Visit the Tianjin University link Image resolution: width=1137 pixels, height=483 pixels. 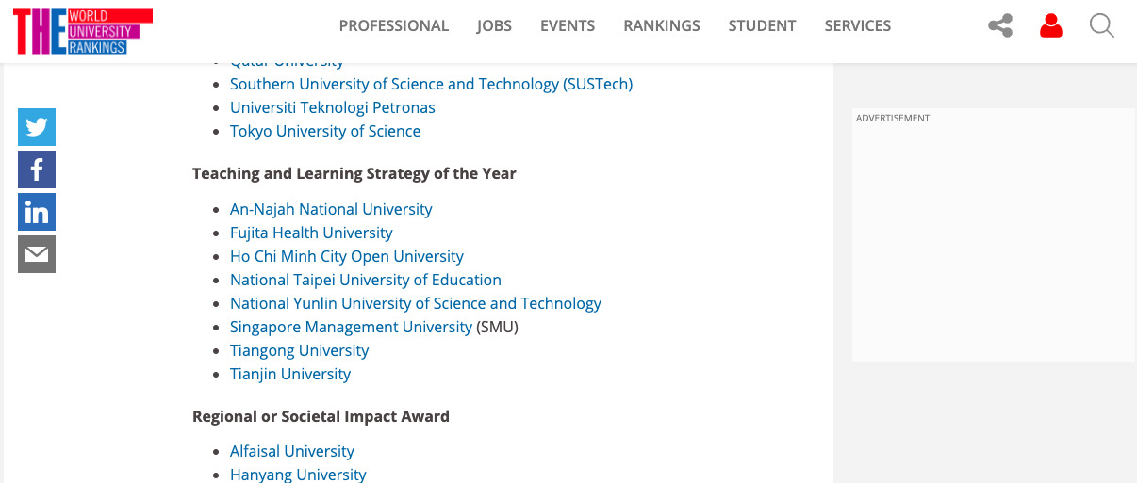(x=290, y=374)
